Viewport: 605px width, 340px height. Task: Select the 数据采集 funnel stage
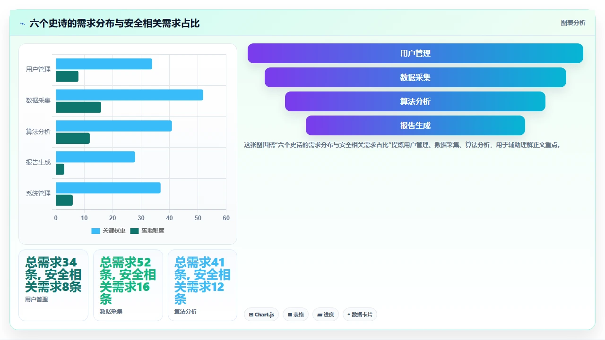(x=415, y=77)
